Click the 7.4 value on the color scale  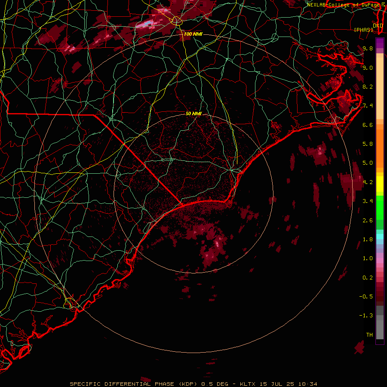point(368,106)
